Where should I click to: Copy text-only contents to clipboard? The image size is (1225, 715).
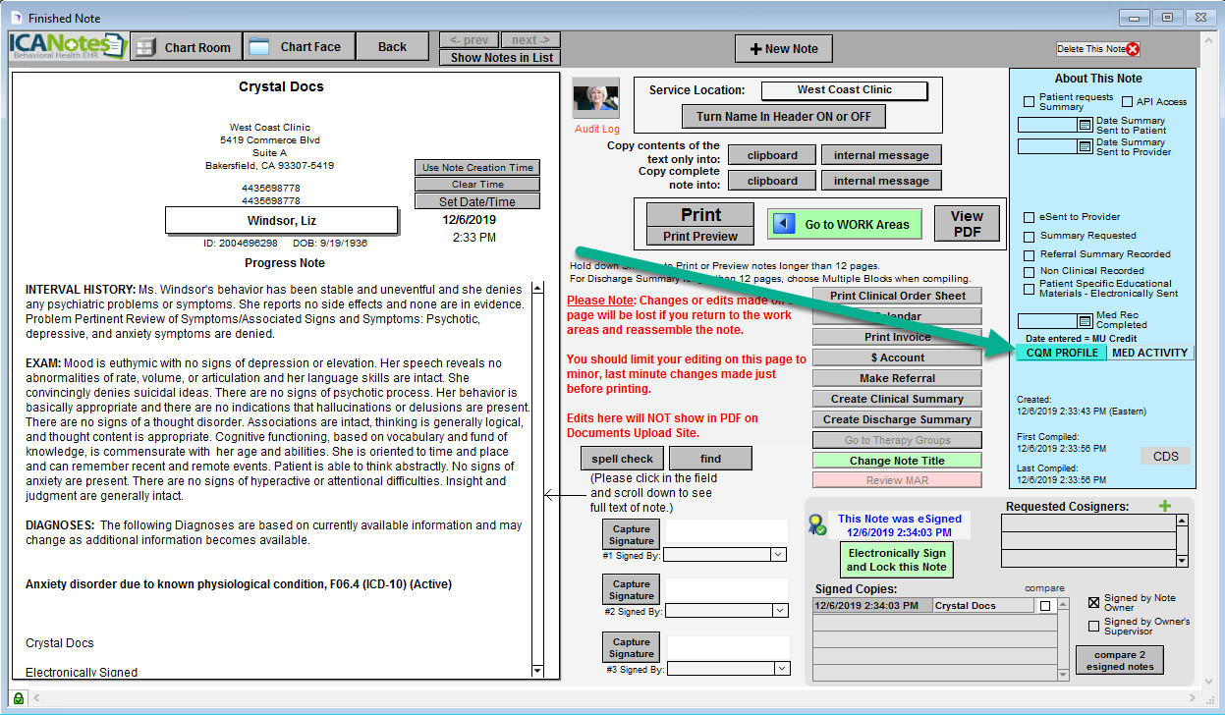[773, 155]
